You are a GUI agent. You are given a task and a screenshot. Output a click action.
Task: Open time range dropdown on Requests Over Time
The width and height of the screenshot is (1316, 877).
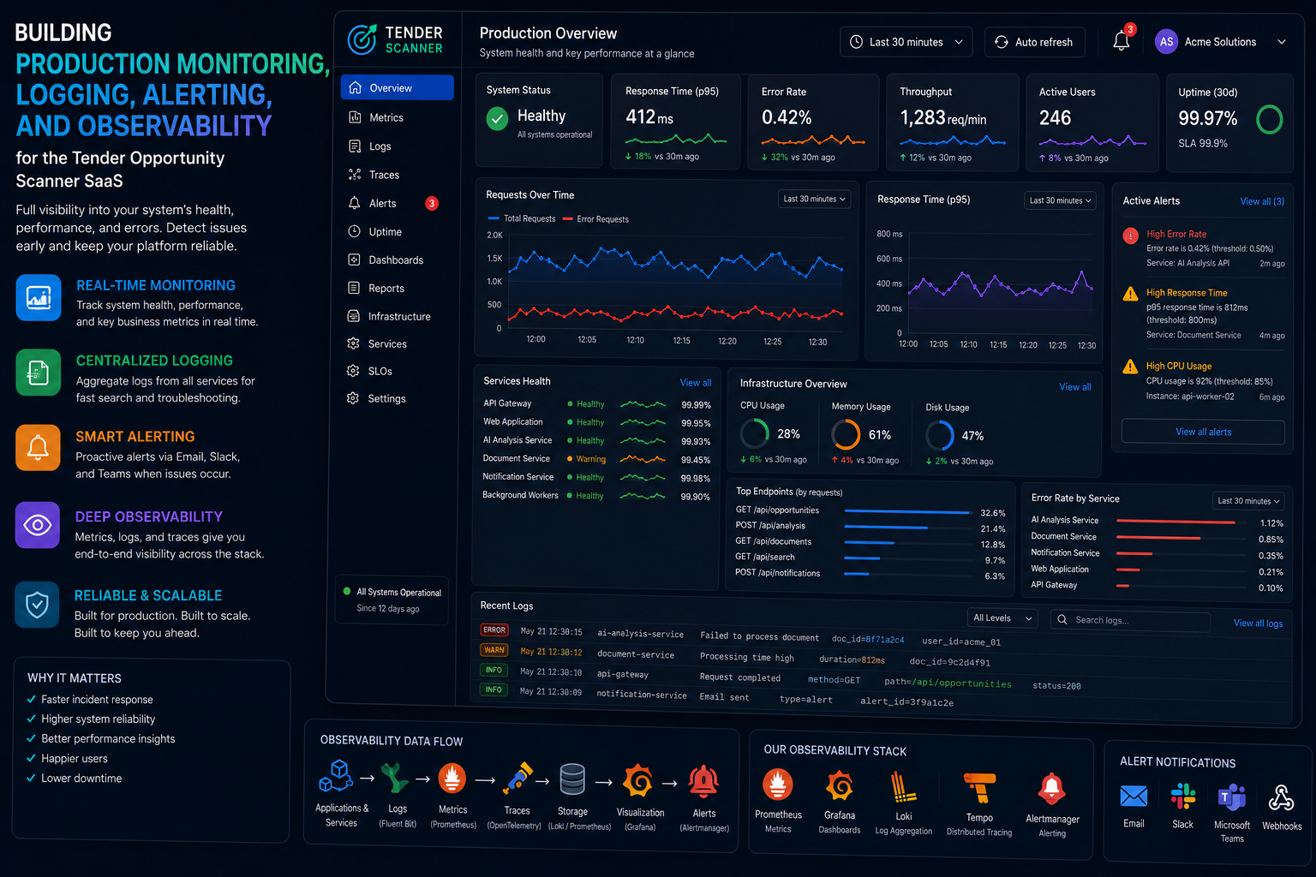pyautogui.click(x=815, y=199)
